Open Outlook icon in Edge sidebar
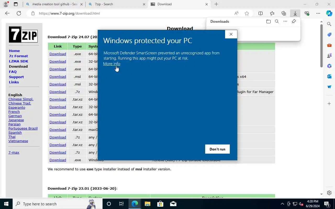 coord(329,76)
